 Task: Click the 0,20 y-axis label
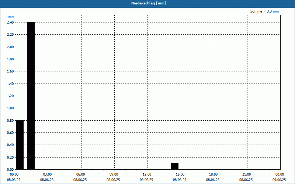pos(11,158)
